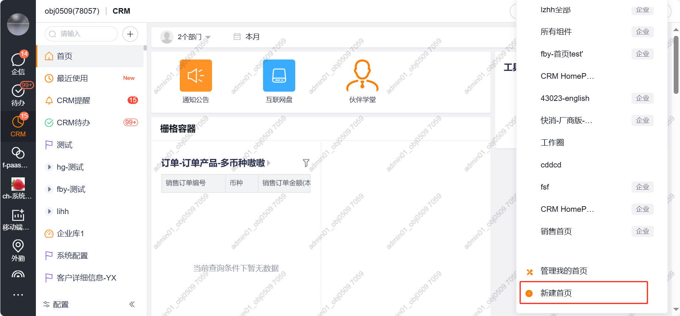Expand the fby-测试 tree node

(x=49, y=189)
